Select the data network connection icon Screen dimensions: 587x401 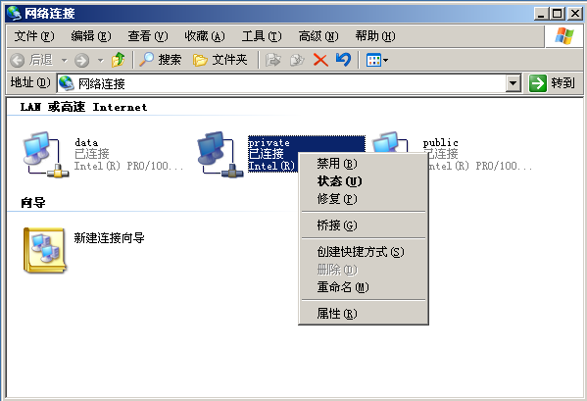click(x=46, y=154)
